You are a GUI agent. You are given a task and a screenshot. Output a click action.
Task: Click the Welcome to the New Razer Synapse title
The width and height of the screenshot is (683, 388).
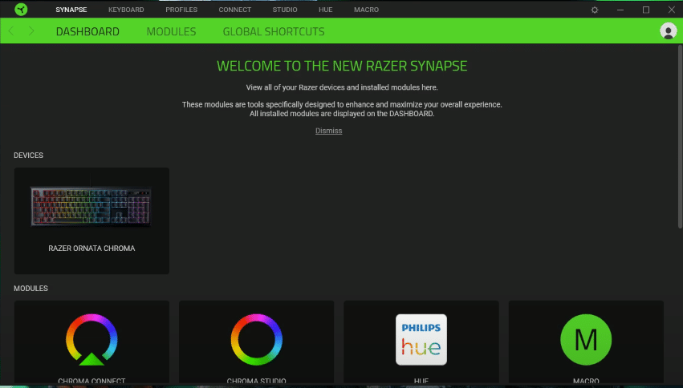[342, 66]
